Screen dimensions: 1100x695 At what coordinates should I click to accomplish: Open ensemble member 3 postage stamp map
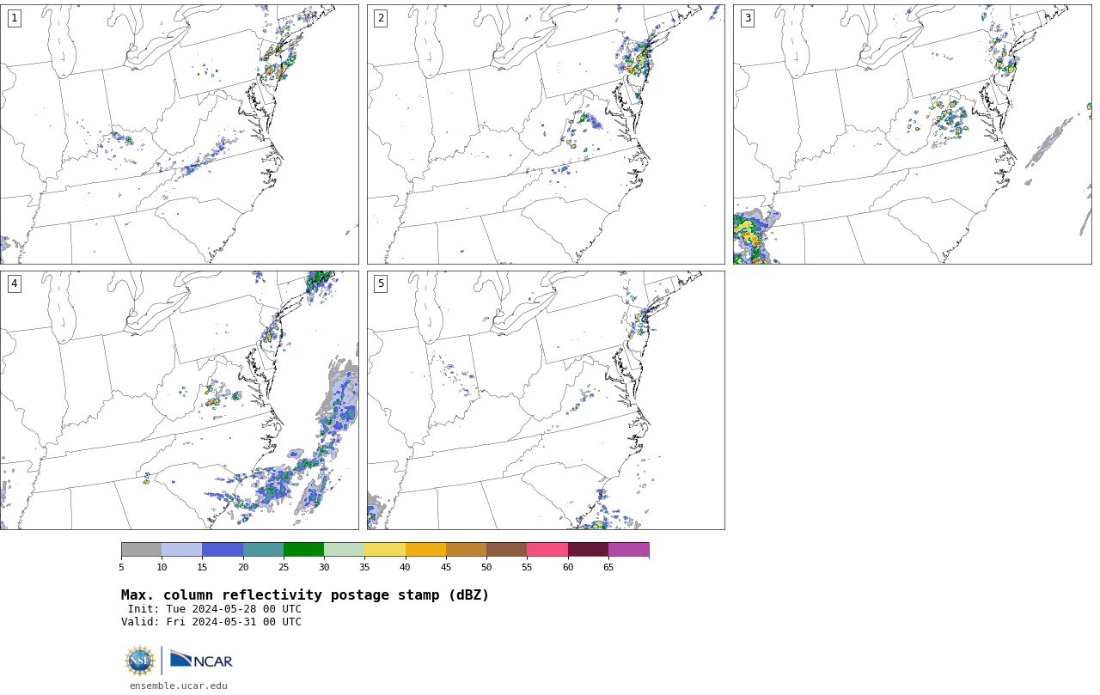[x=912, y=134]
